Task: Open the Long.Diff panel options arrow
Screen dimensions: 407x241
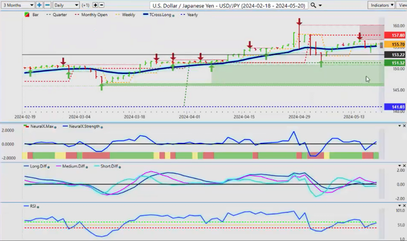Action: pos(399,164)
